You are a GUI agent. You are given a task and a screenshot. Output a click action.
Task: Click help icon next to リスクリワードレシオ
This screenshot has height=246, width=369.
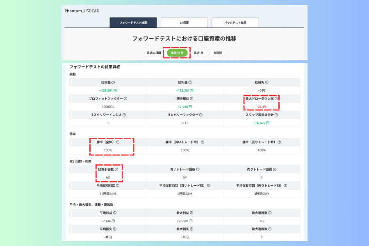pyautogui.click(x=124, y=115)
